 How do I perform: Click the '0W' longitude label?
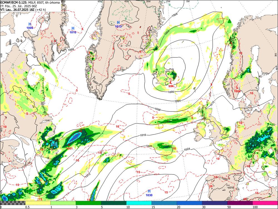coord(188,1)
